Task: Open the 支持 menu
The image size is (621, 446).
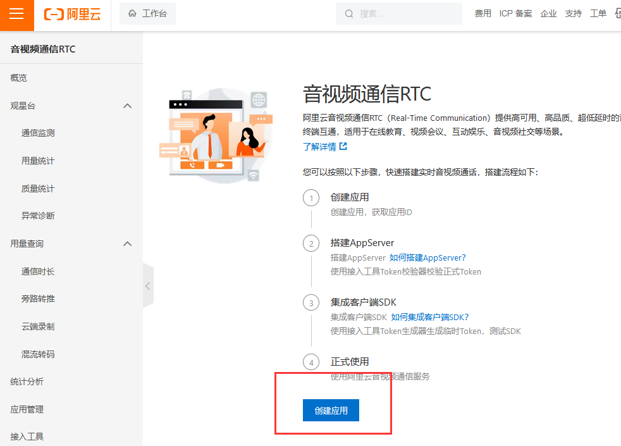Action: pyautogui.click(x=573, y=13)
